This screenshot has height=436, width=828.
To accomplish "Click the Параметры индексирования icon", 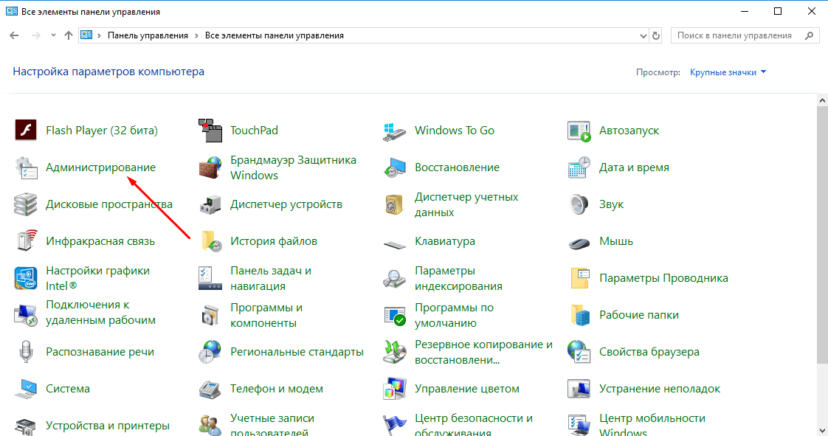I will coord(395,278).
